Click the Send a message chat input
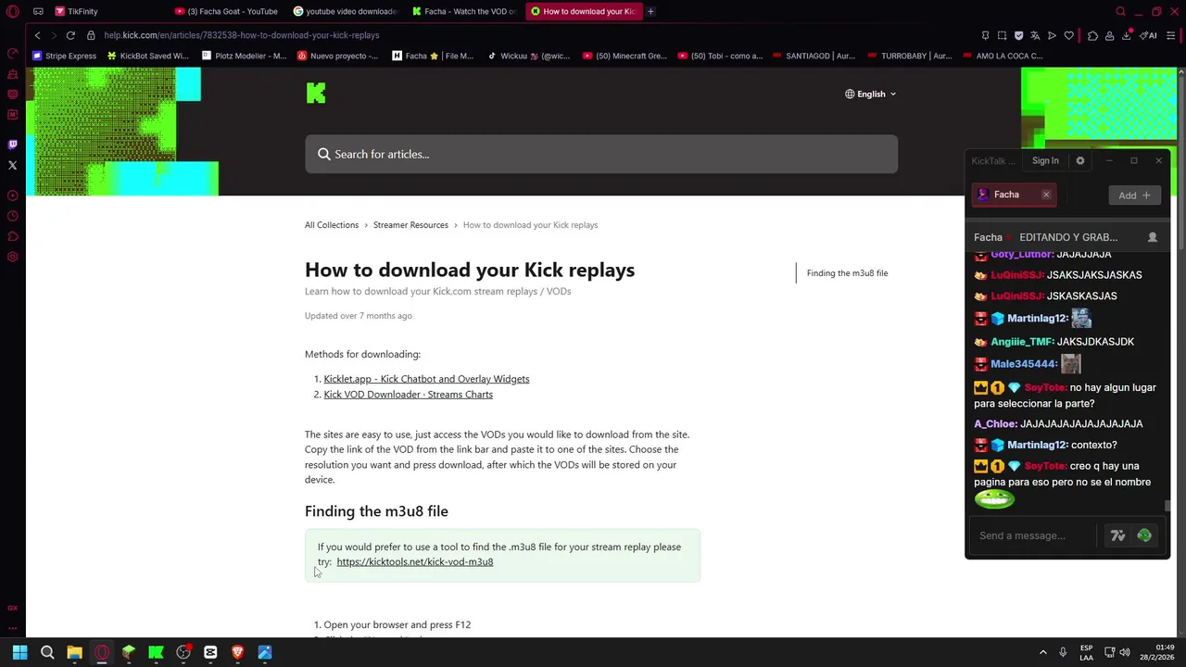The height and width of the screenshot is (667, 1186). pyautogui.click(x=1032, y=535)
